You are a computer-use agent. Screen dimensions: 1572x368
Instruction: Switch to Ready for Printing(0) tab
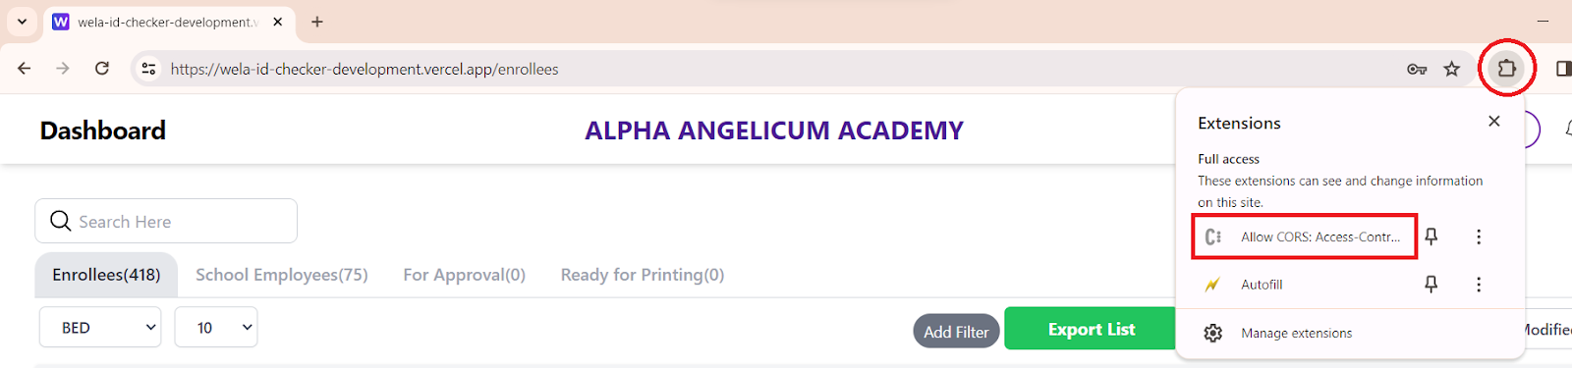pos(643,275)
